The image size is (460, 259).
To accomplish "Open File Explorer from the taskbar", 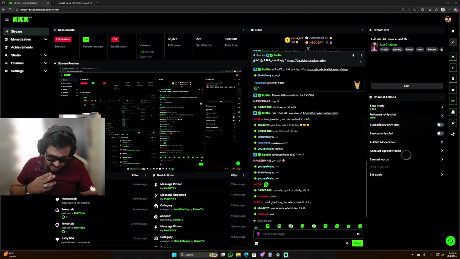I will tap(238, 255).
